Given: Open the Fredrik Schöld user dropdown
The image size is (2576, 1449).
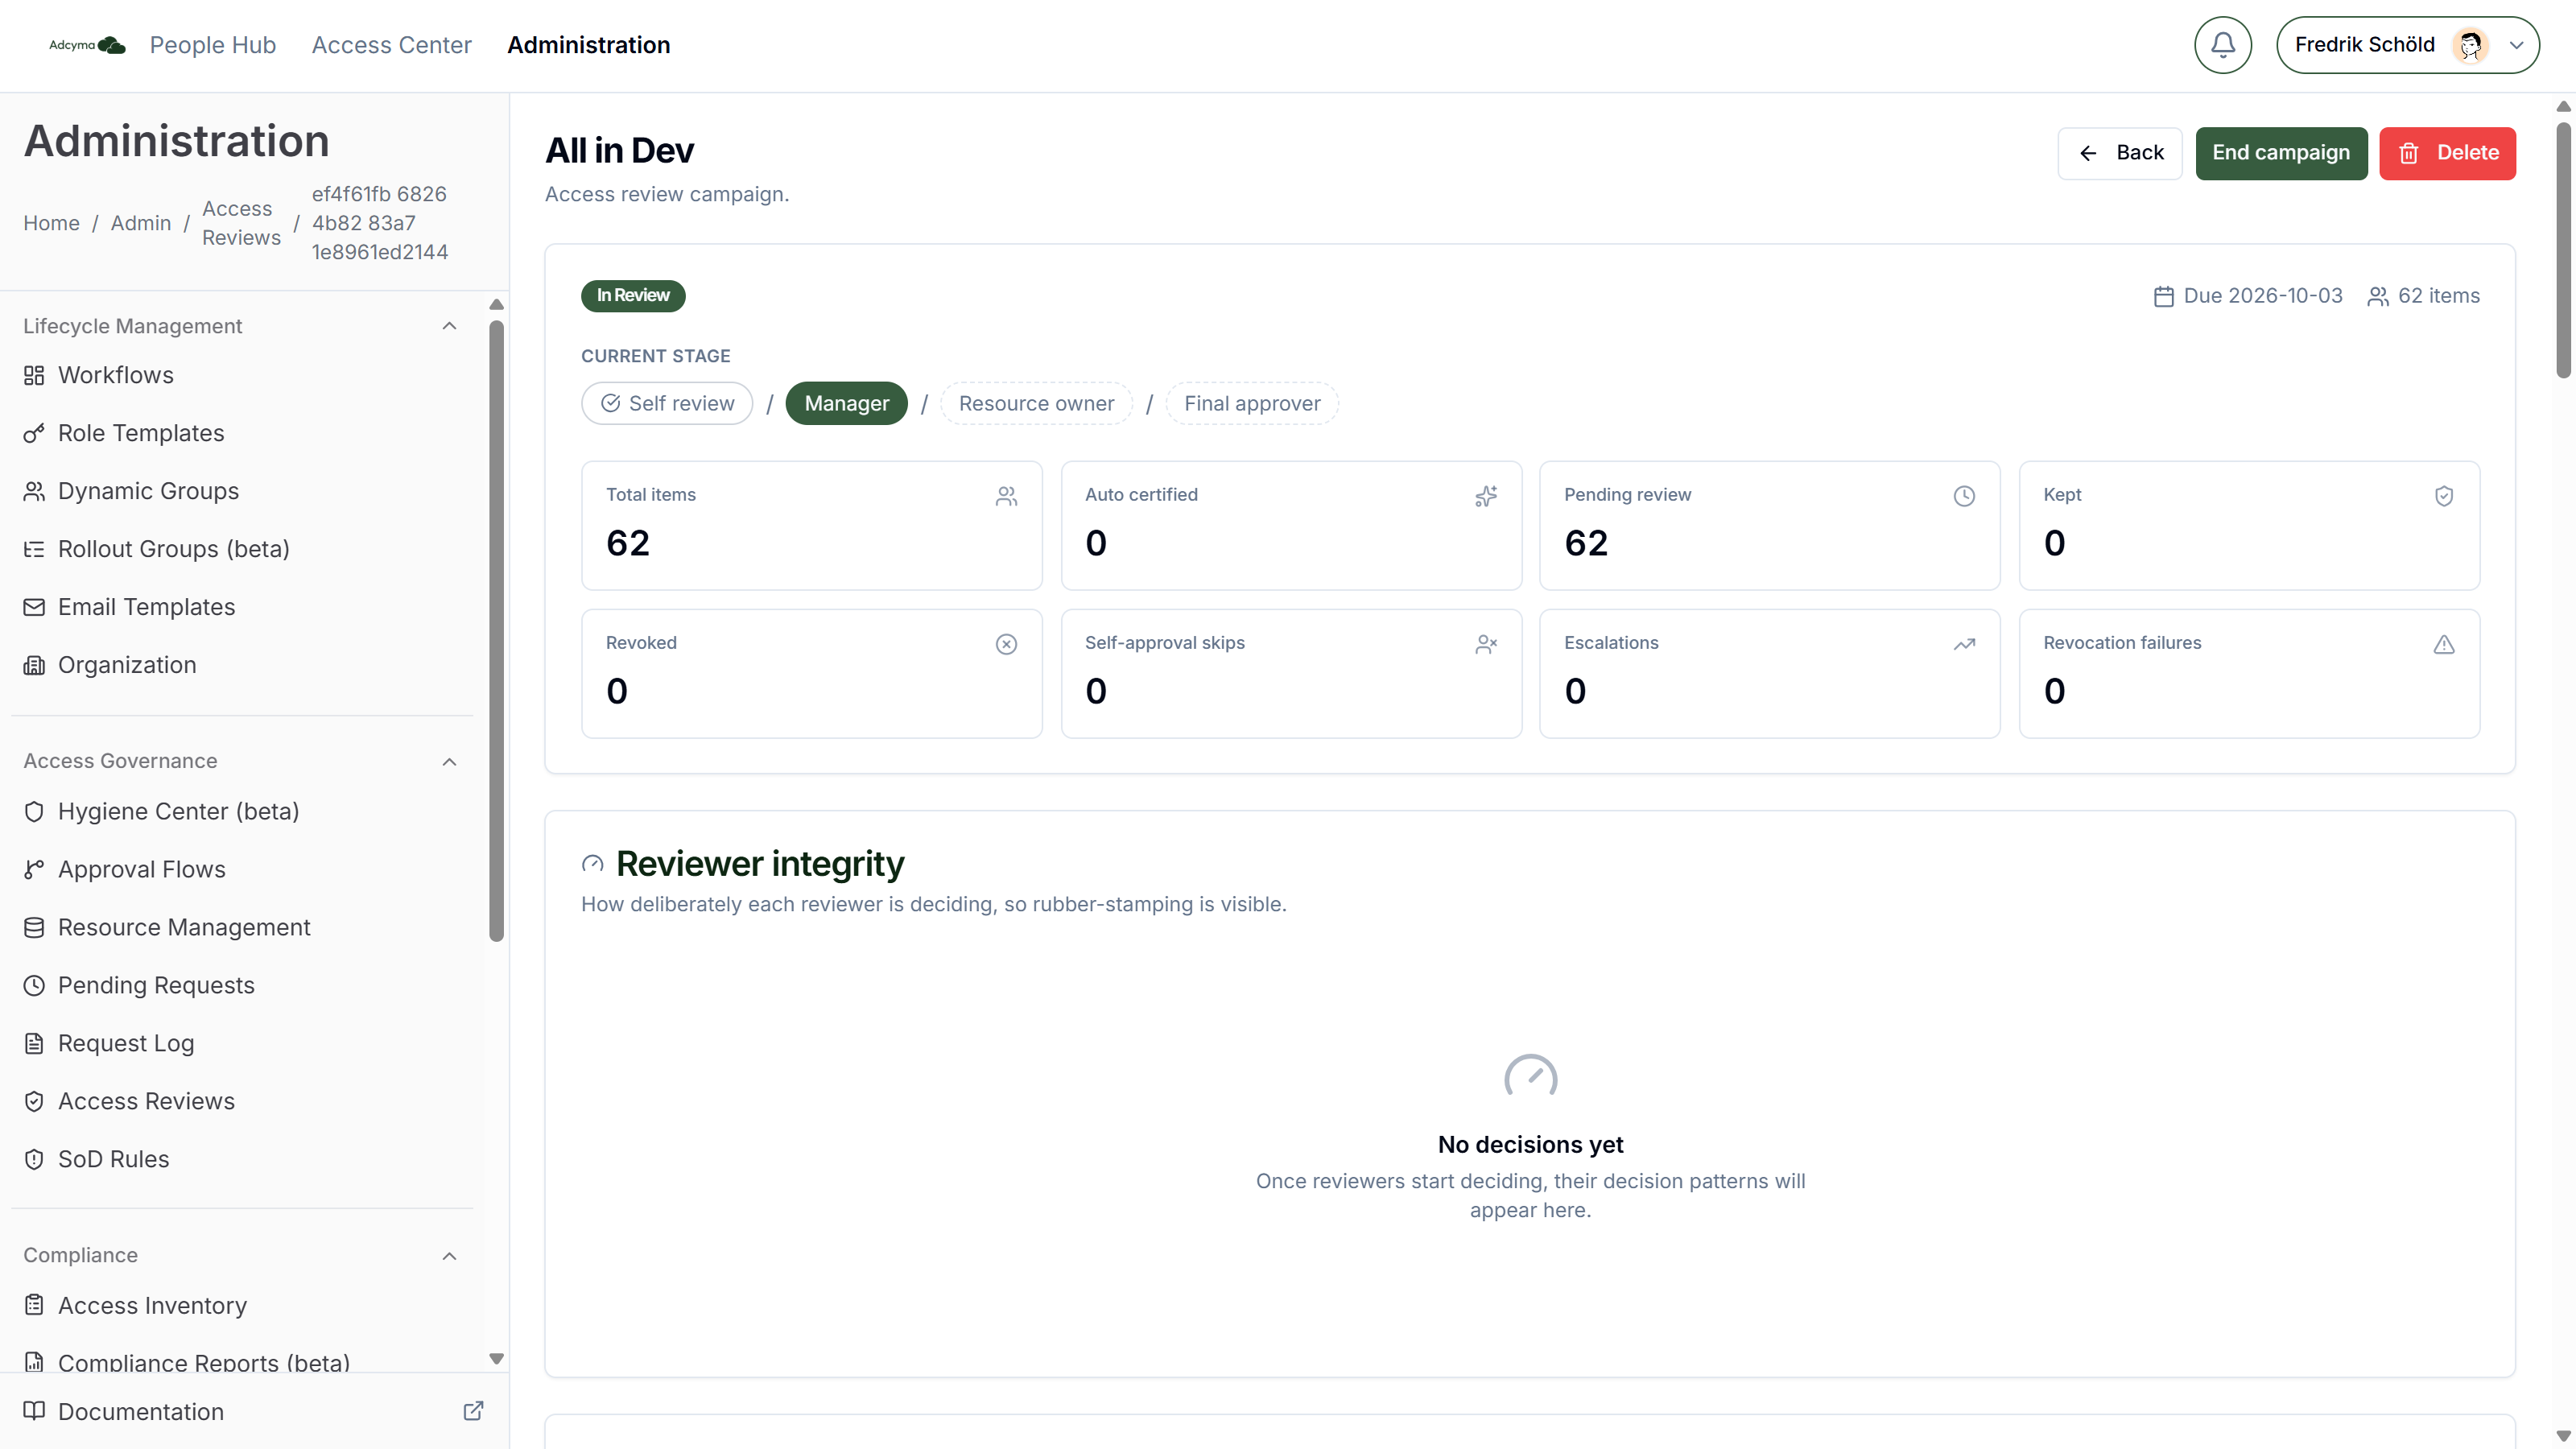Looking at the screenshot, I should [x=2407, y=45].
